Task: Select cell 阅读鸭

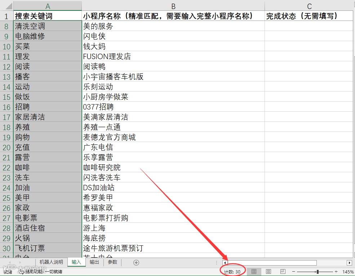Action: point(173,66)
